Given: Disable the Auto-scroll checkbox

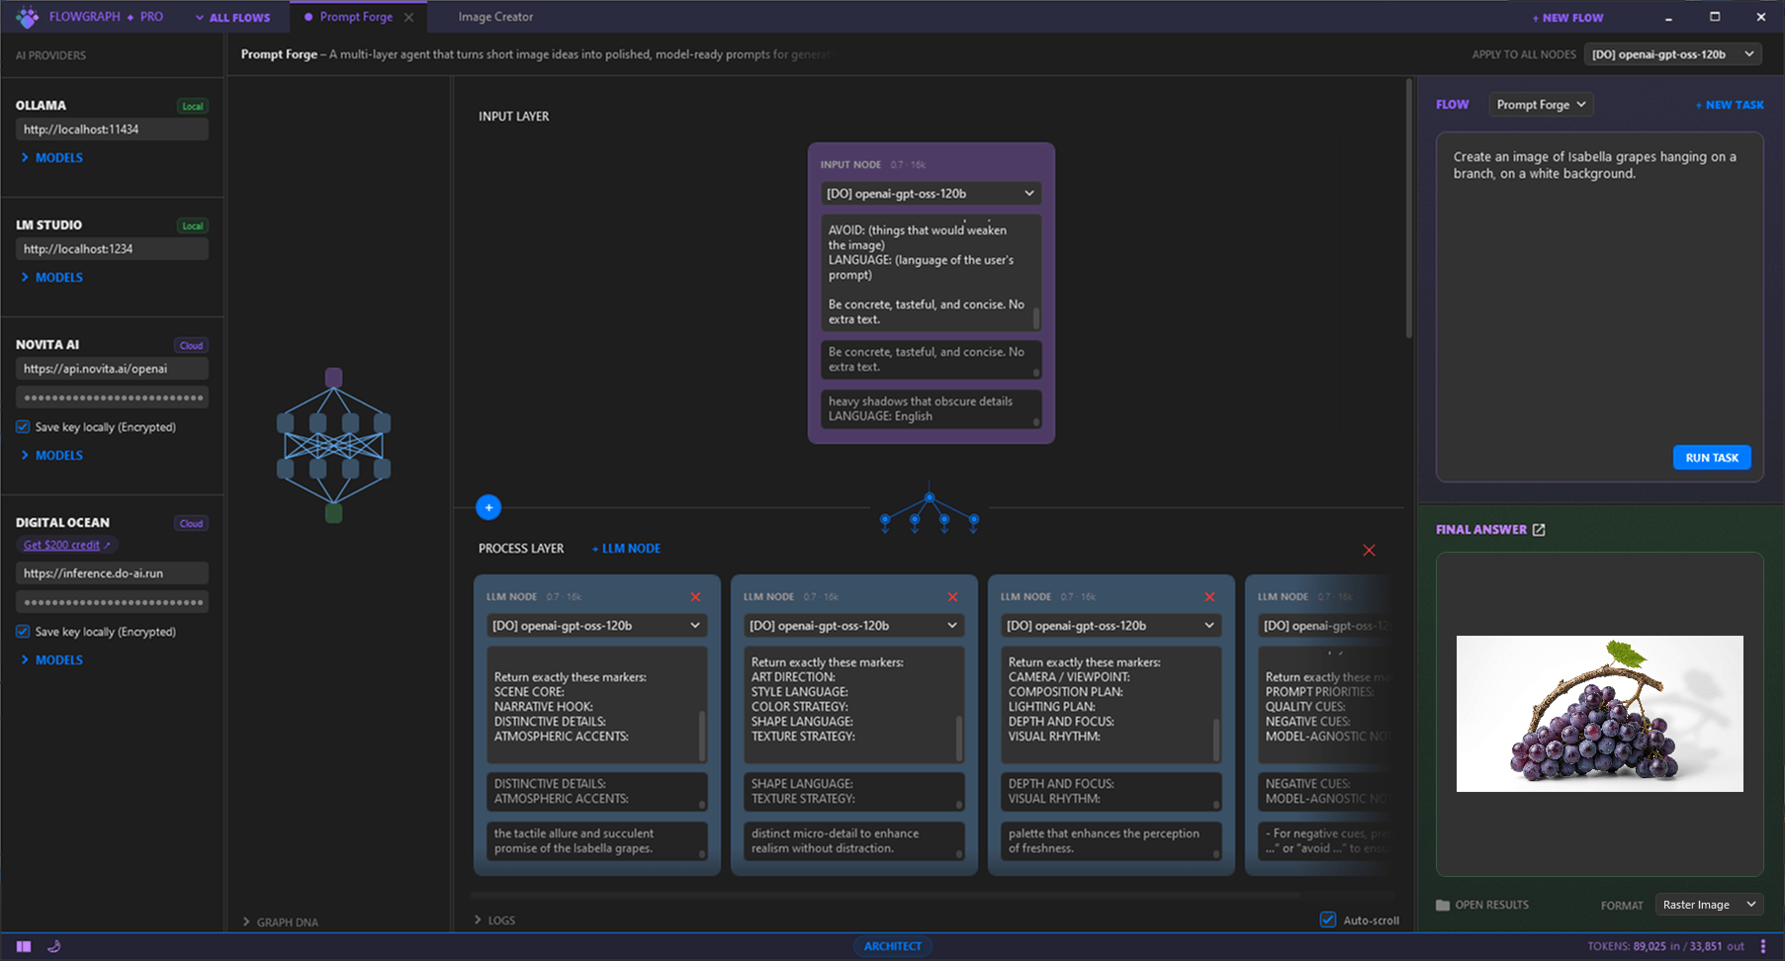Looking at the screenshot, I should point(1328,919).
